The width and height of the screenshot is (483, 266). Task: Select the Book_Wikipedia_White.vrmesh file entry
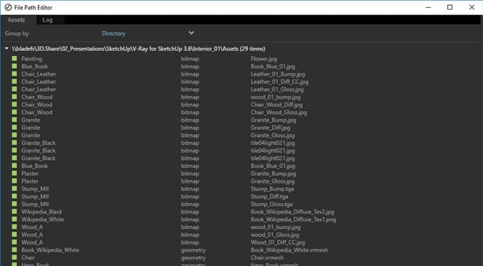[x=289, y=250]
